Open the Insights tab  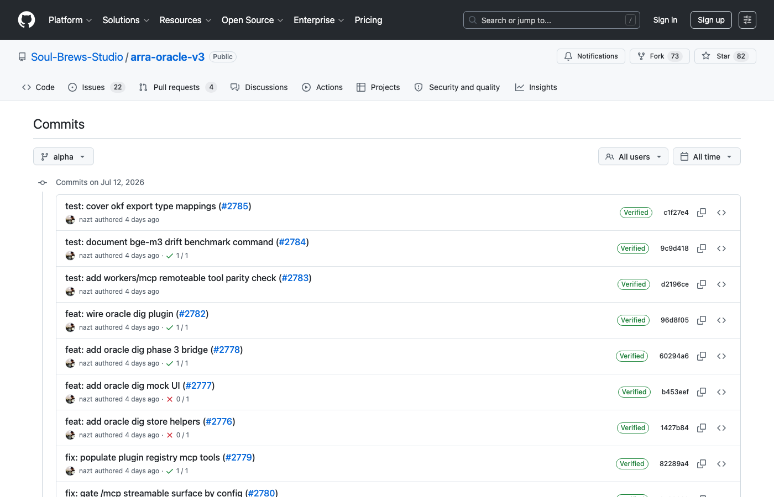536,87
